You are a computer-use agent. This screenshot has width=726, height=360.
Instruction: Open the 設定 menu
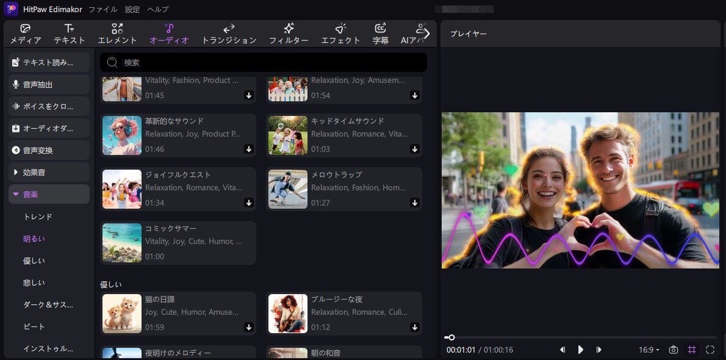point(132,9)
